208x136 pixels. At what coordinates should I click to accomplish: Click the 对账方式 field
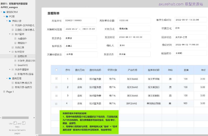click(x=134, y=29)
